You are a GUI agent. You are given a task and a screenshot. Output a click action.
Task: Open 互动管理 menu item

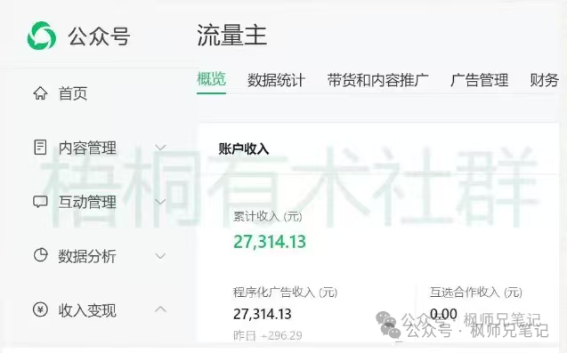(87, 202)
